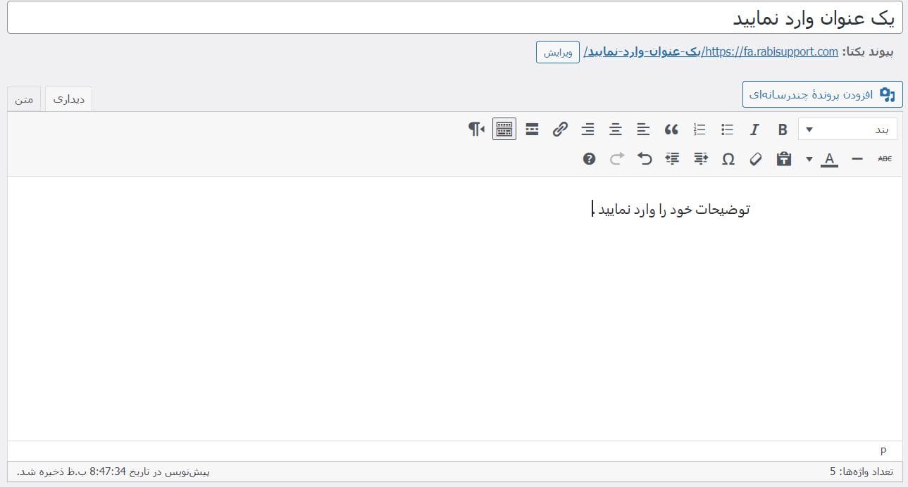Click word count 'تعداد واژه‌ها: 5'
The image size is (908, 487).
[x=862, y=472]
